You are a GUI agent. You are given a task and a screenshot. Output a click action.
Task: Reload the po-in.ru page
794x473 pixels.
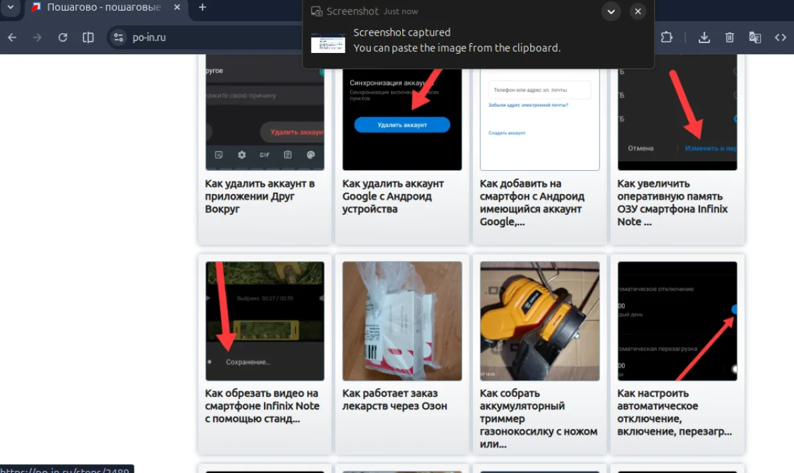point(63,38)
